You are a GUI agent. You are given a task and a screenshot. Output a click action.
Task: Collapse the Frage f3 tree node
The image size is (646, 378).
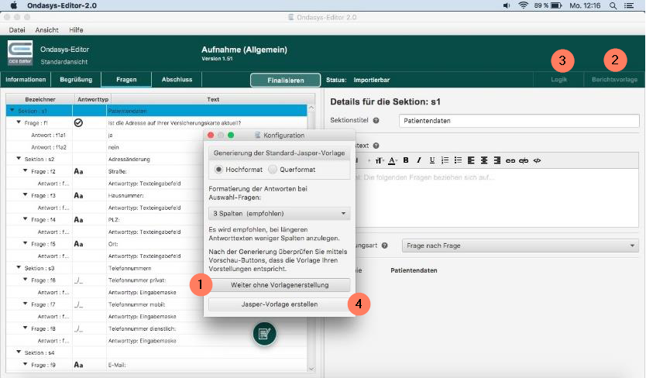coord(25,195)
